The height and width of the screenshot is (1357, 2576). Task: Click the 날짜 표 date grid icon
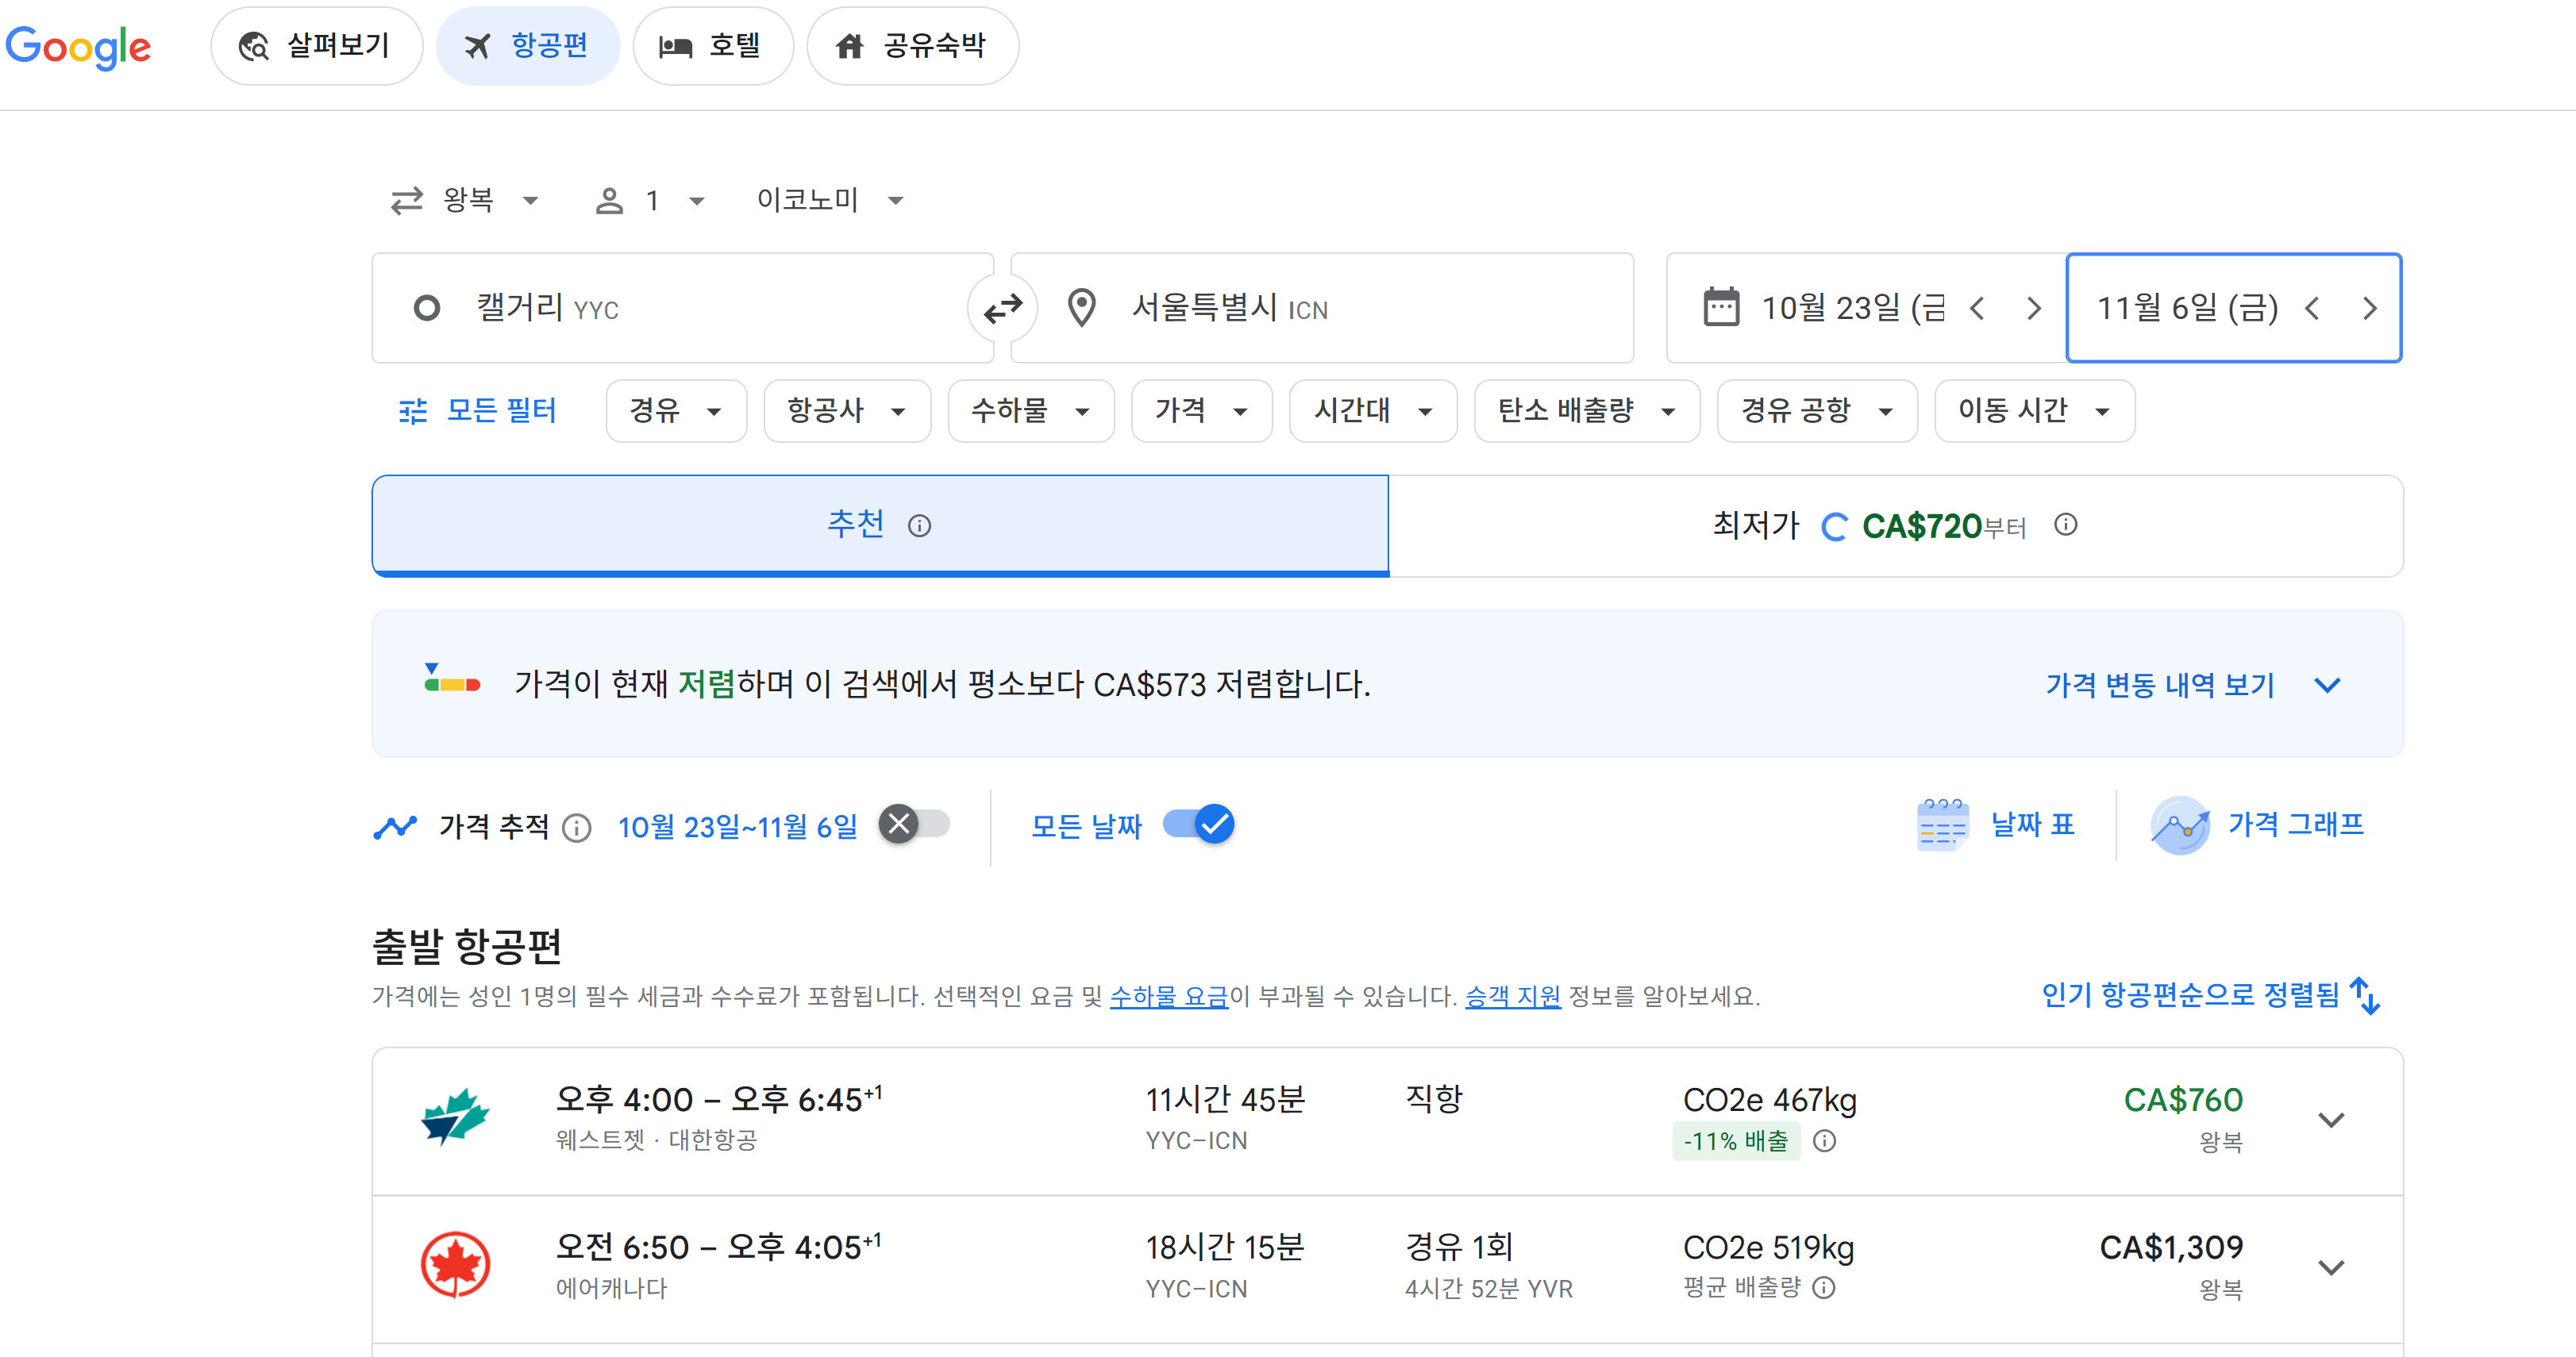tap(1942, 825)
